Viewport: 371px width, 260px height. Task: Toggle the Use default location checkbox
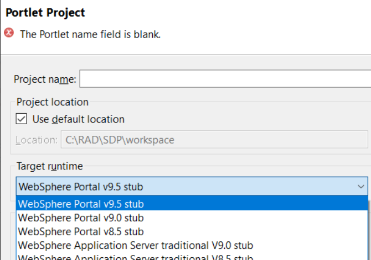[22, 119]
